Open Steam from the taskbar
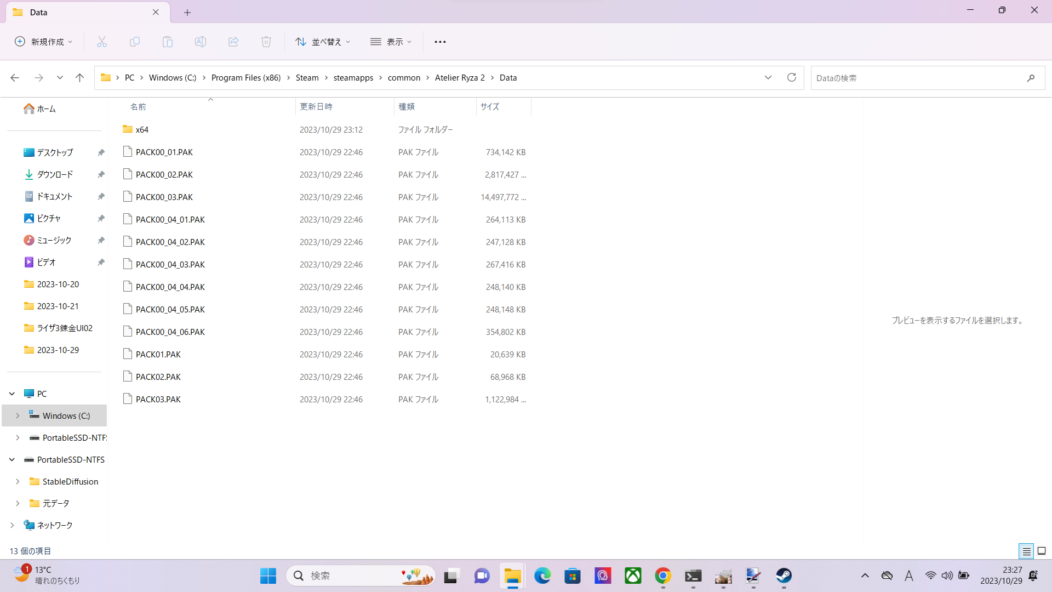The height and width of the screenshot is (592, 1052). click(784, 576)
